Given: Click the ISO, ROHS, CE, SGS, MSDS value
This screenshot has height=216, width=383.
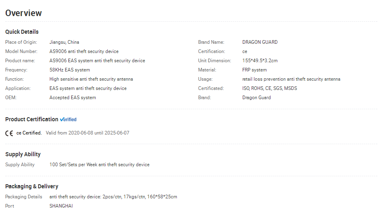Looking at the screenshot, I should (x=270, y=88).
